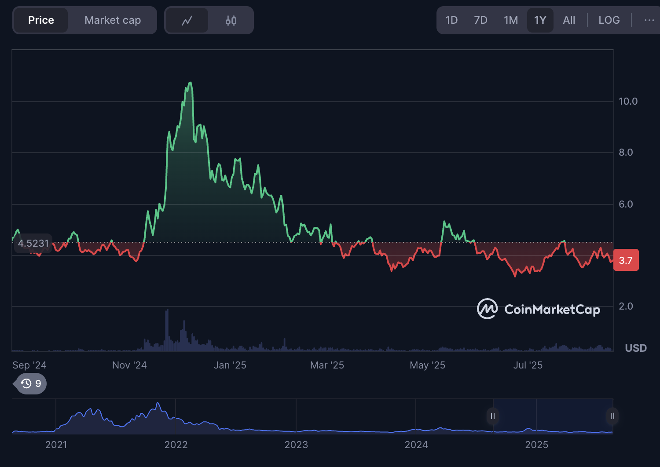The height and width of the screenshot is (467, 660).
Task: Set time range to 1M
Action: click(x=511, y=20)
